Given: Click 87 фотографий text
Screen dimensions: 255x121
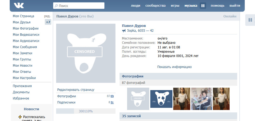Looking at the screenshot, I should pos(134,83).
